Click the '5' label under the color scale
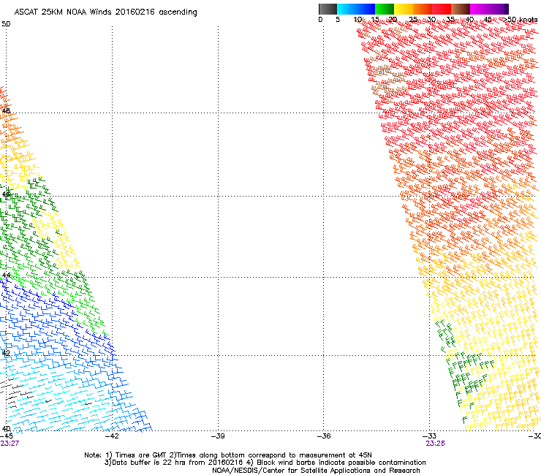This screenshot has height=475, width=541. 338,20
